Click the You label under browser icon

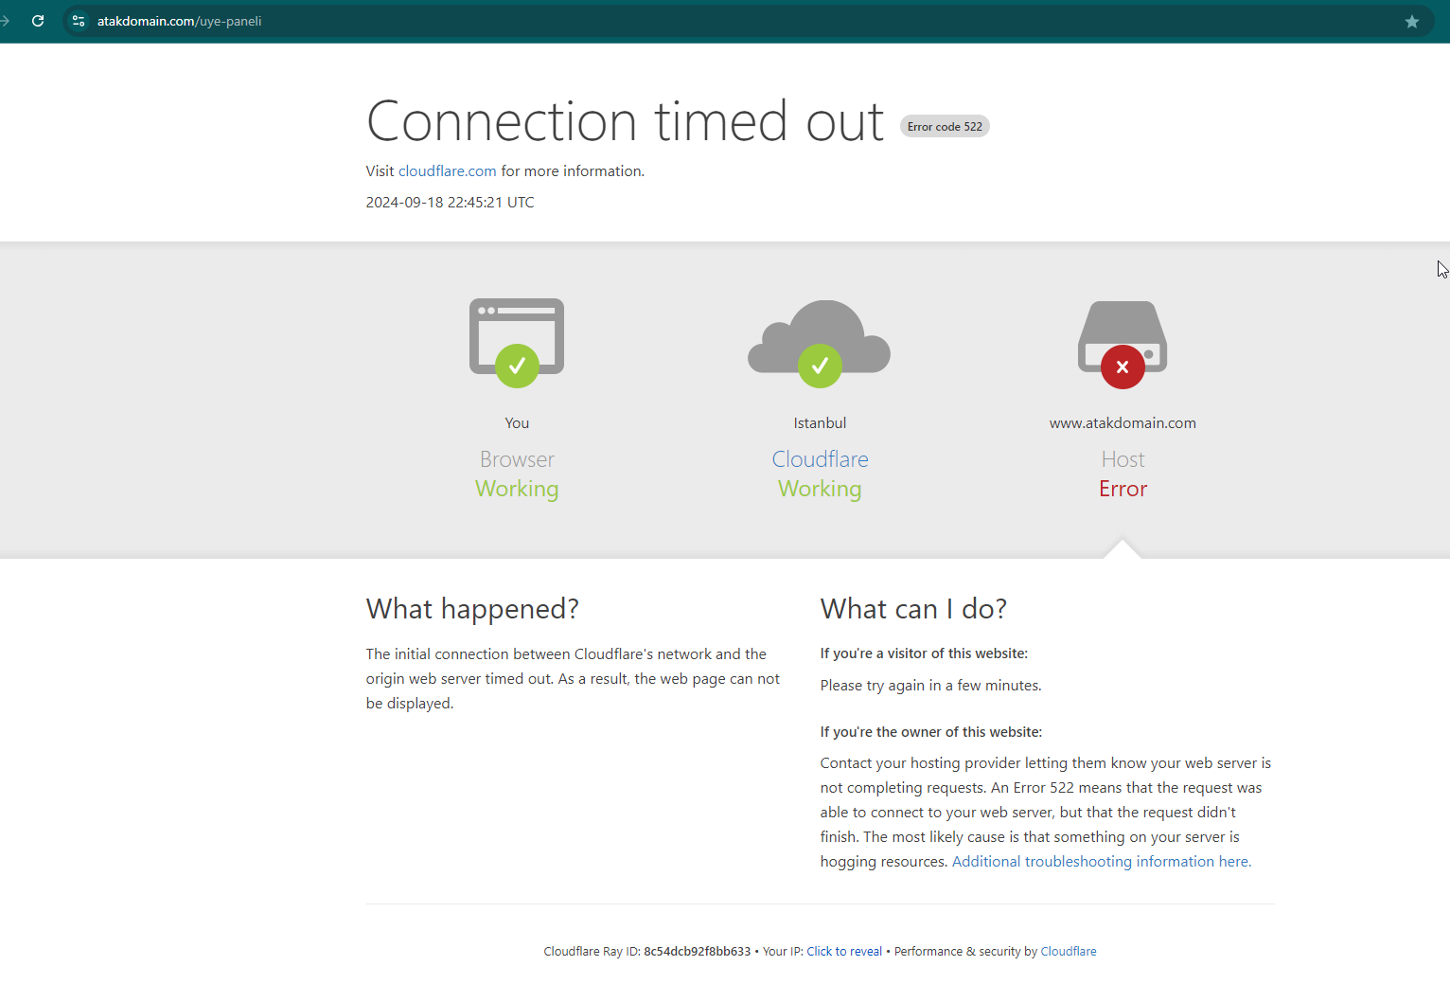tap(517, 423)
